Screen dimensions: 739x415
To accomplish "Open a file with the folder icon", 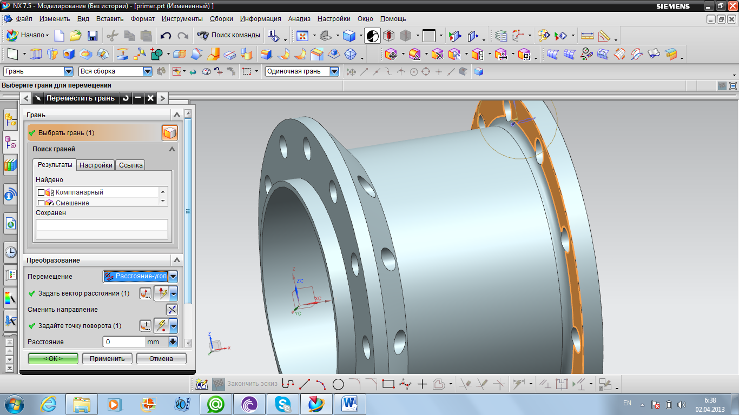I will point(76,36).
